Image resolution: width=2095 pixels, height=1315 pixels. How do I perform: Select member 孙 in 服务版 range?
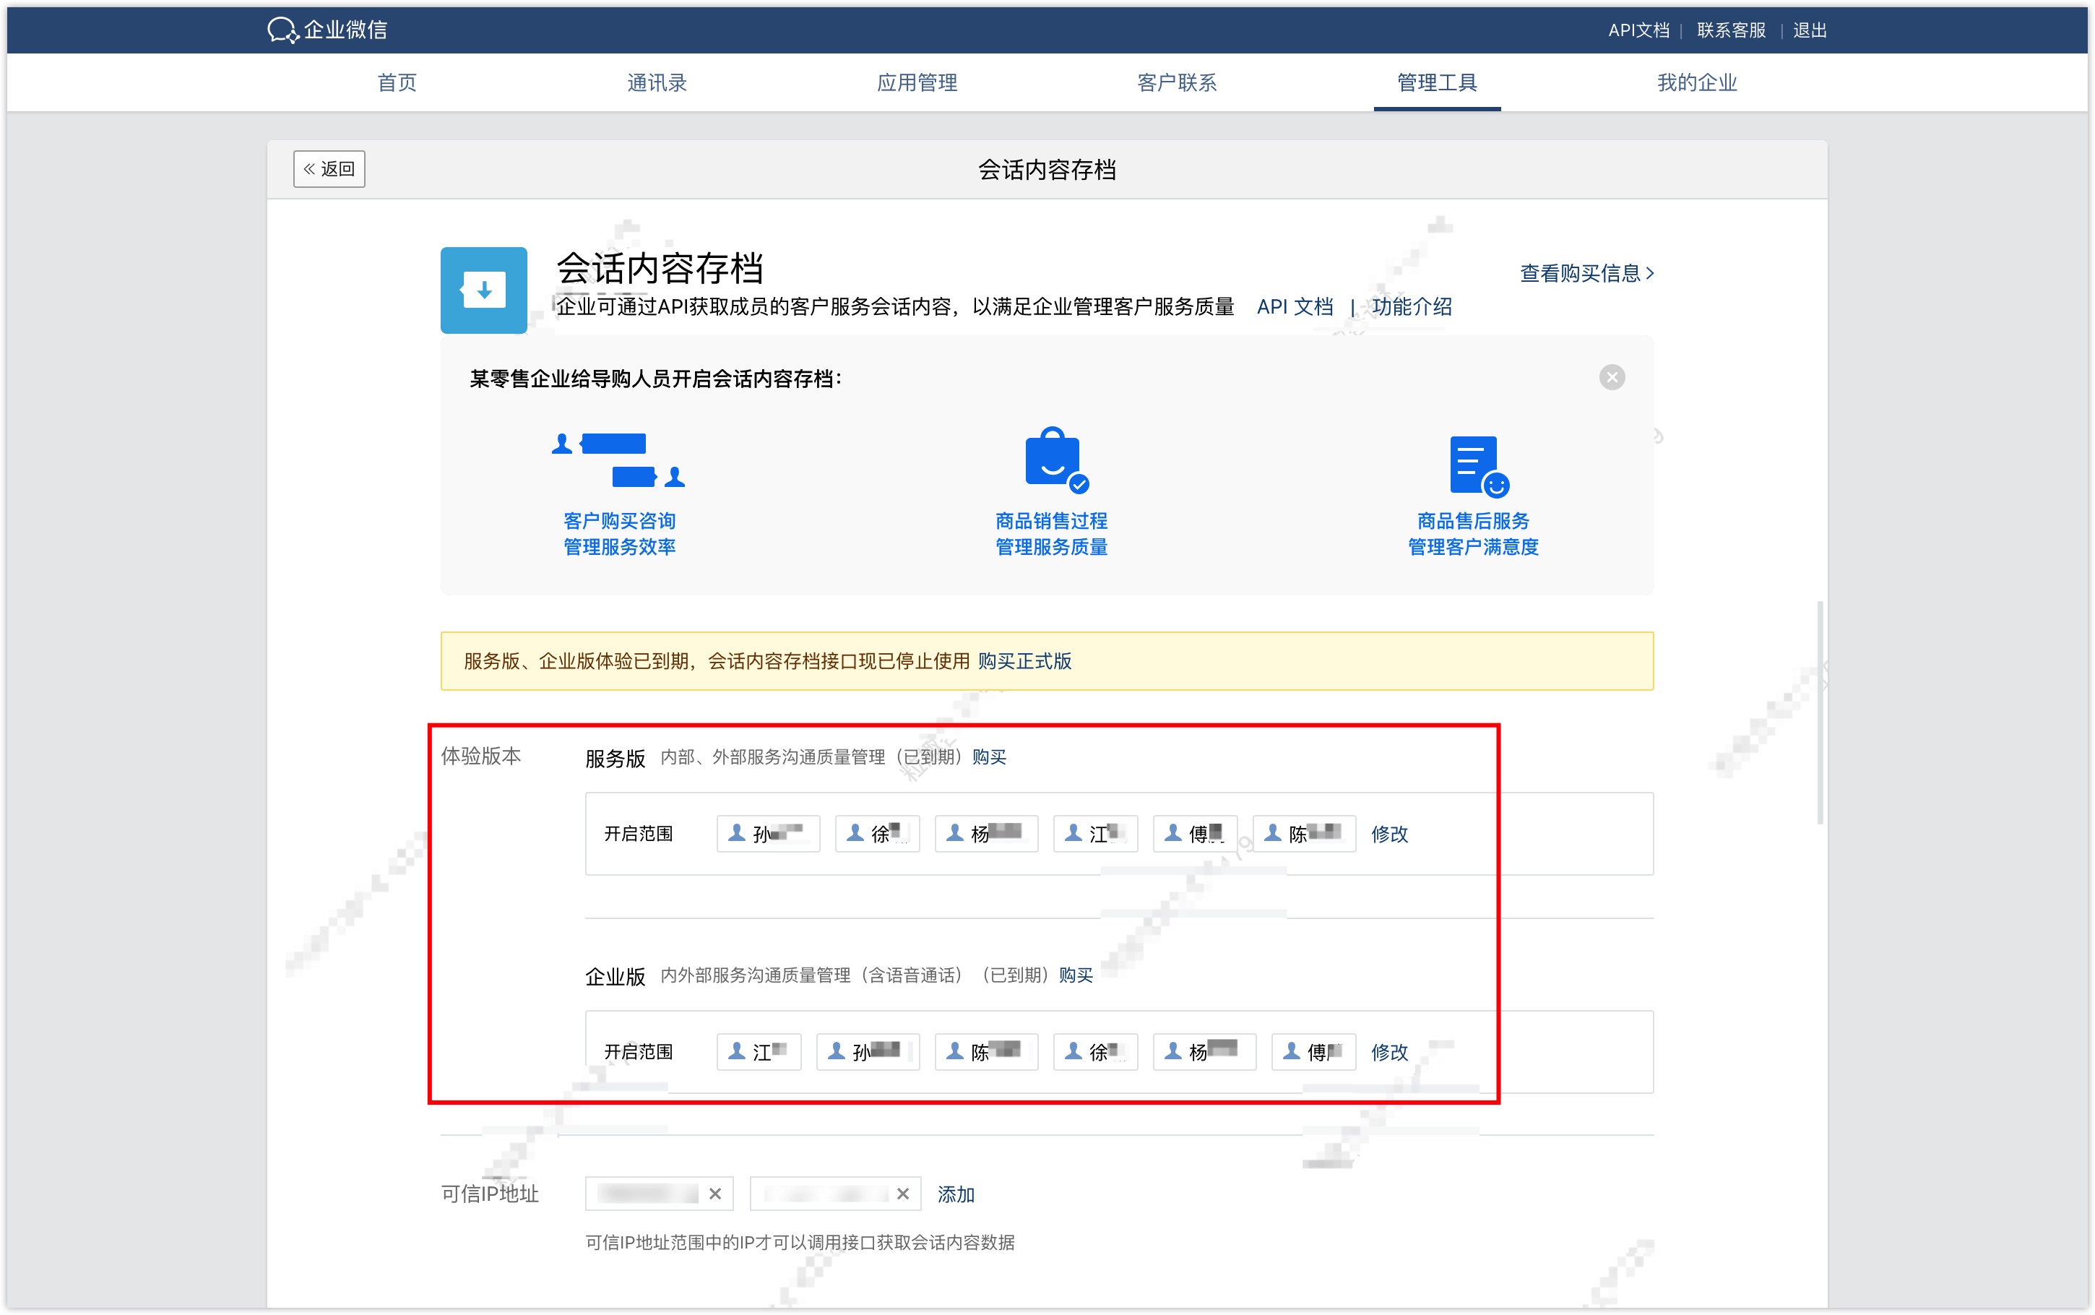[x=768, y=833]
